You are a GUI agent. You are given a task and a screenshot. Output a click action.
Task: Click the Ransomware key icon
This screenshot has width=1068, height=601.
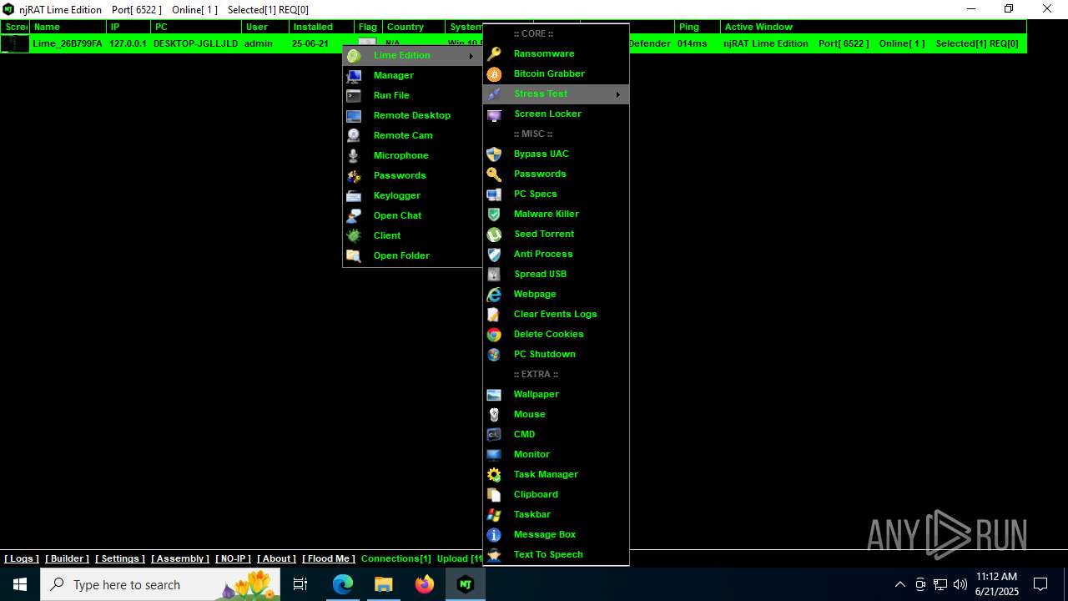494,53
